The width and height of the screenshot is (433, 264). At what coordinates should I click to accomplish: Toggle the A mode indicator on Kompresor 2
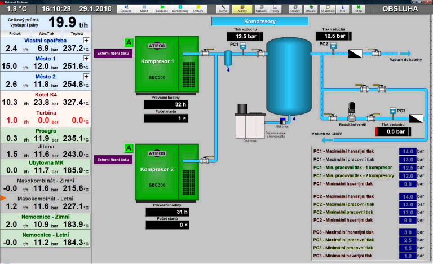(129, 148)
